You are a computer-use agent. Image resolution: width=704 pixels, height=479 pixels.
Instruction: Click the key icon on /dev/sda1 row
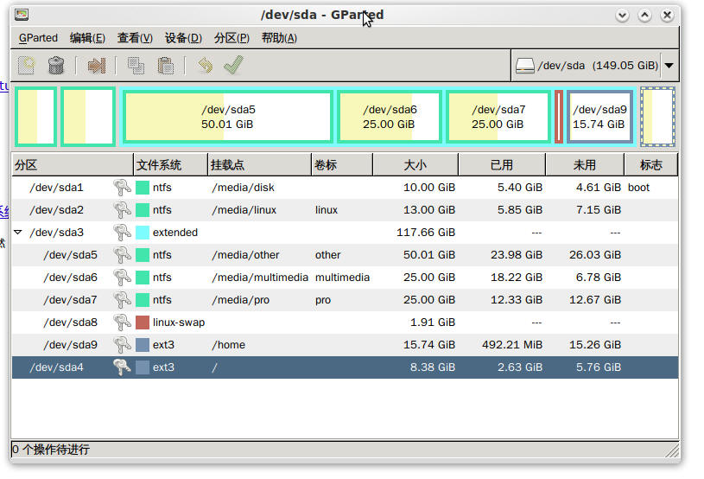122,188
